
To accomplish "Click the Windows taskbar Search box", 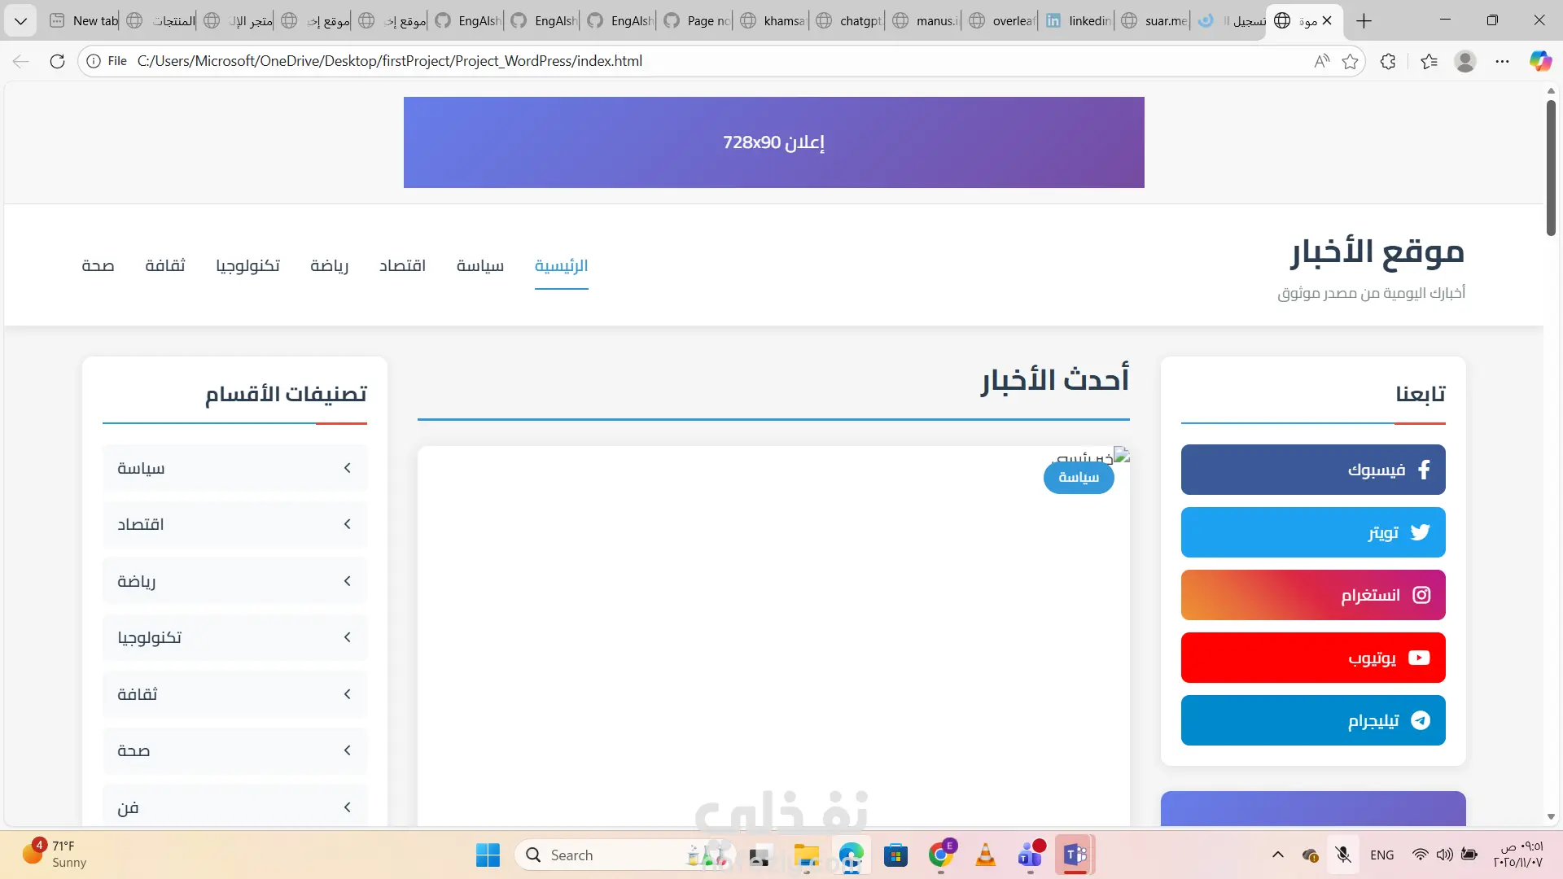I will (602, 855).
